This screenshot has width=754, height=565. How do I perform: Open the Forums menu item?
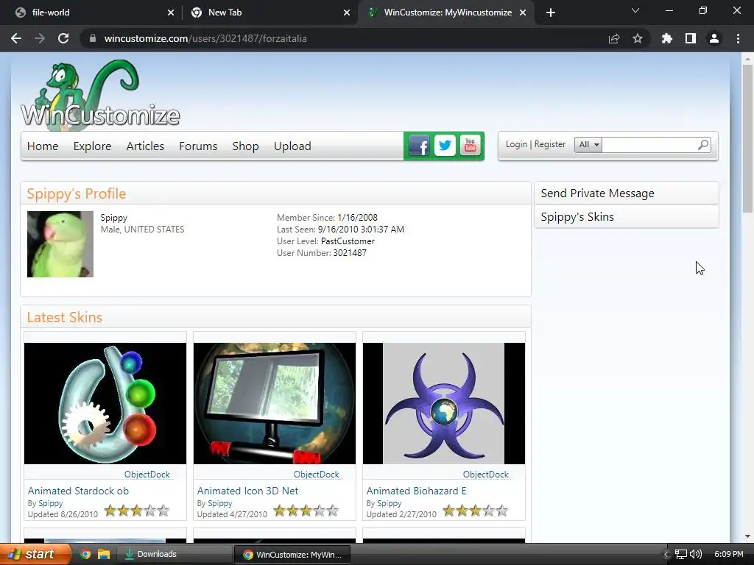pyautogui.click(x=198, y=146)
